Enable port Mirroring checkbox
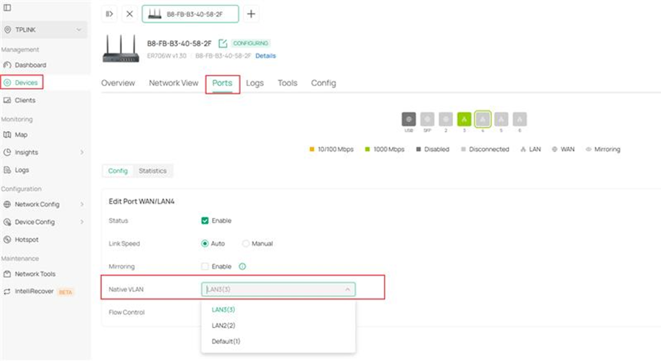The height and width of the screenshot is (361, 661). pyautogui.click(x=206, y=266)
